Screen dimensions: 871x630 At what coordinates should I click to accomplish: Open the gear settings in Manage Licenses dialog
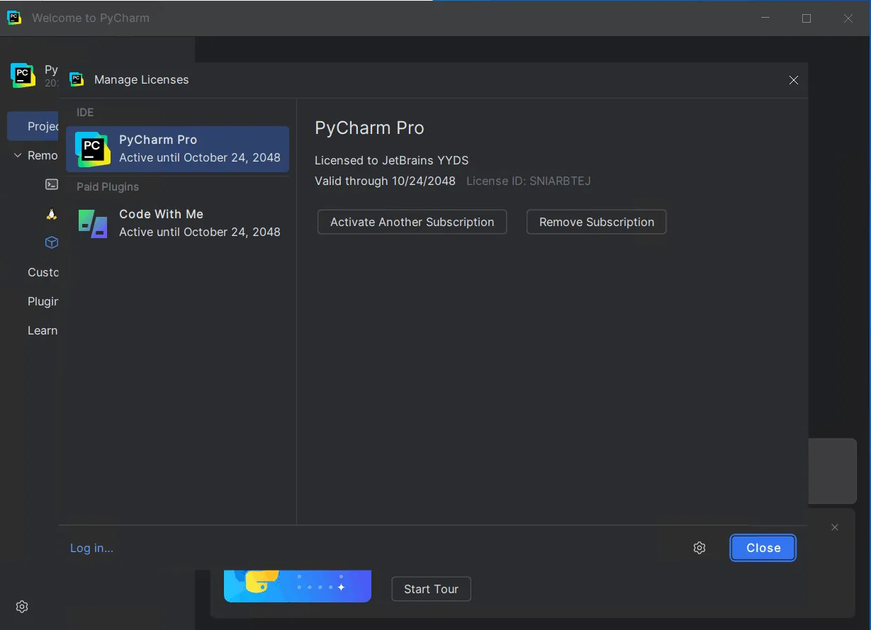coord(699,548)
